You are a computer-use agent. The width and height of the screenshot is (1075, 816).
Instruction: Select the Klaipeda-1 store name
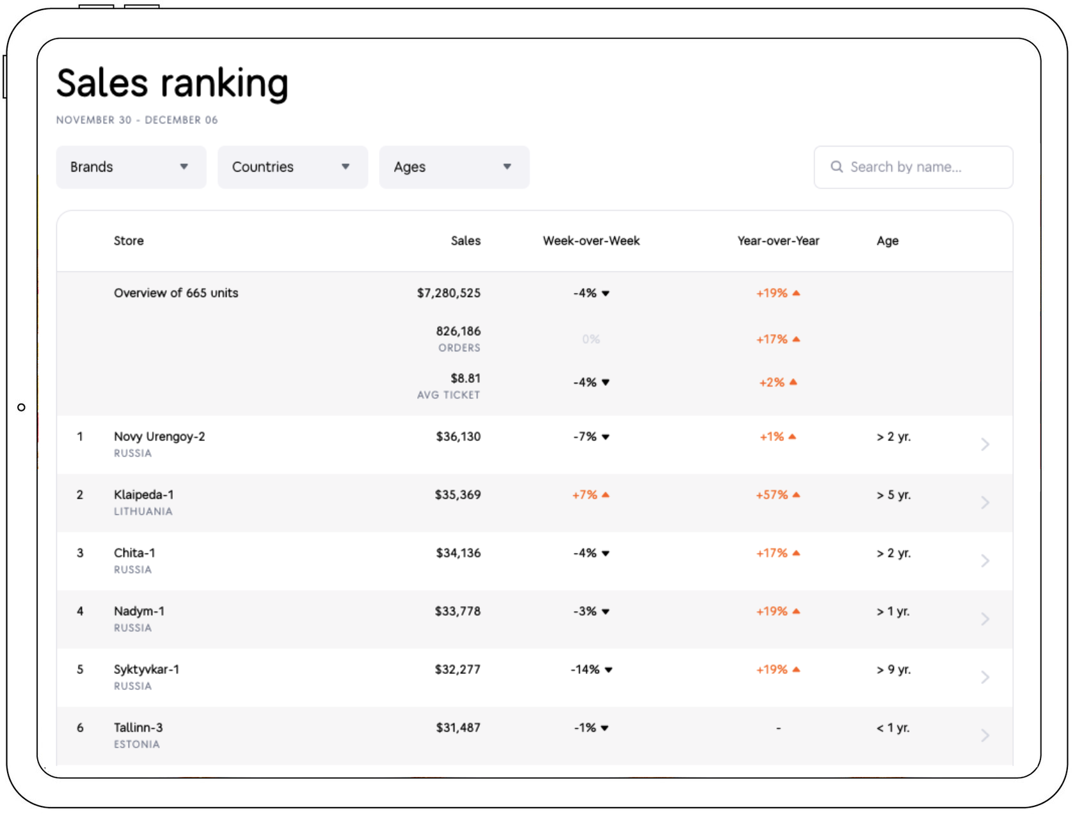pos(144,495)
